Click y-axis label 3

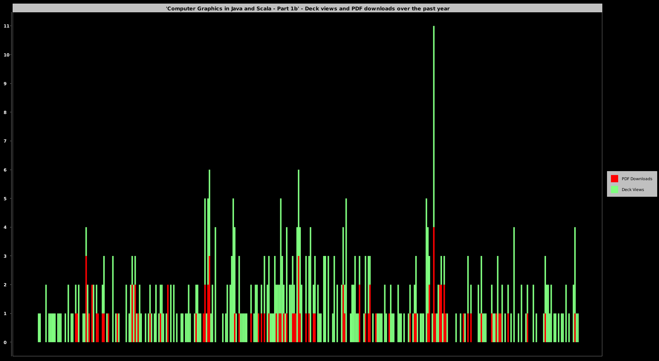coord(5,256)
